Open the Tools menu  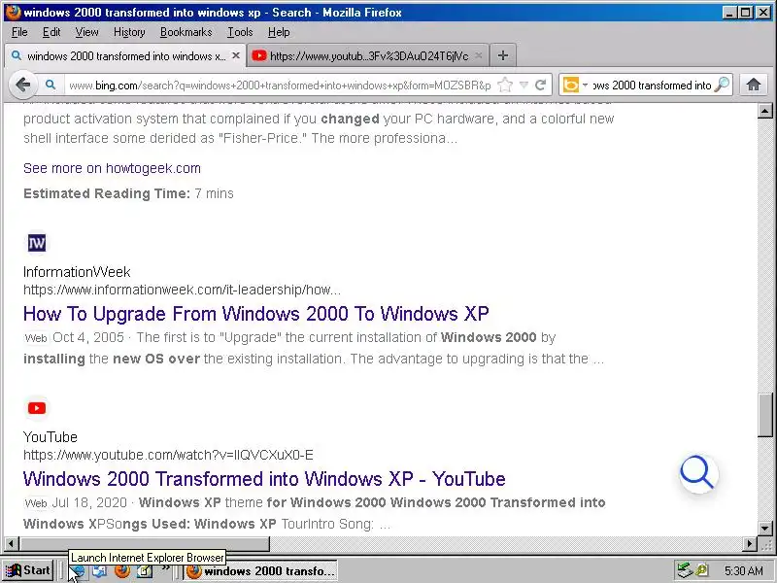pyautogui.click(x=240, y=32)
